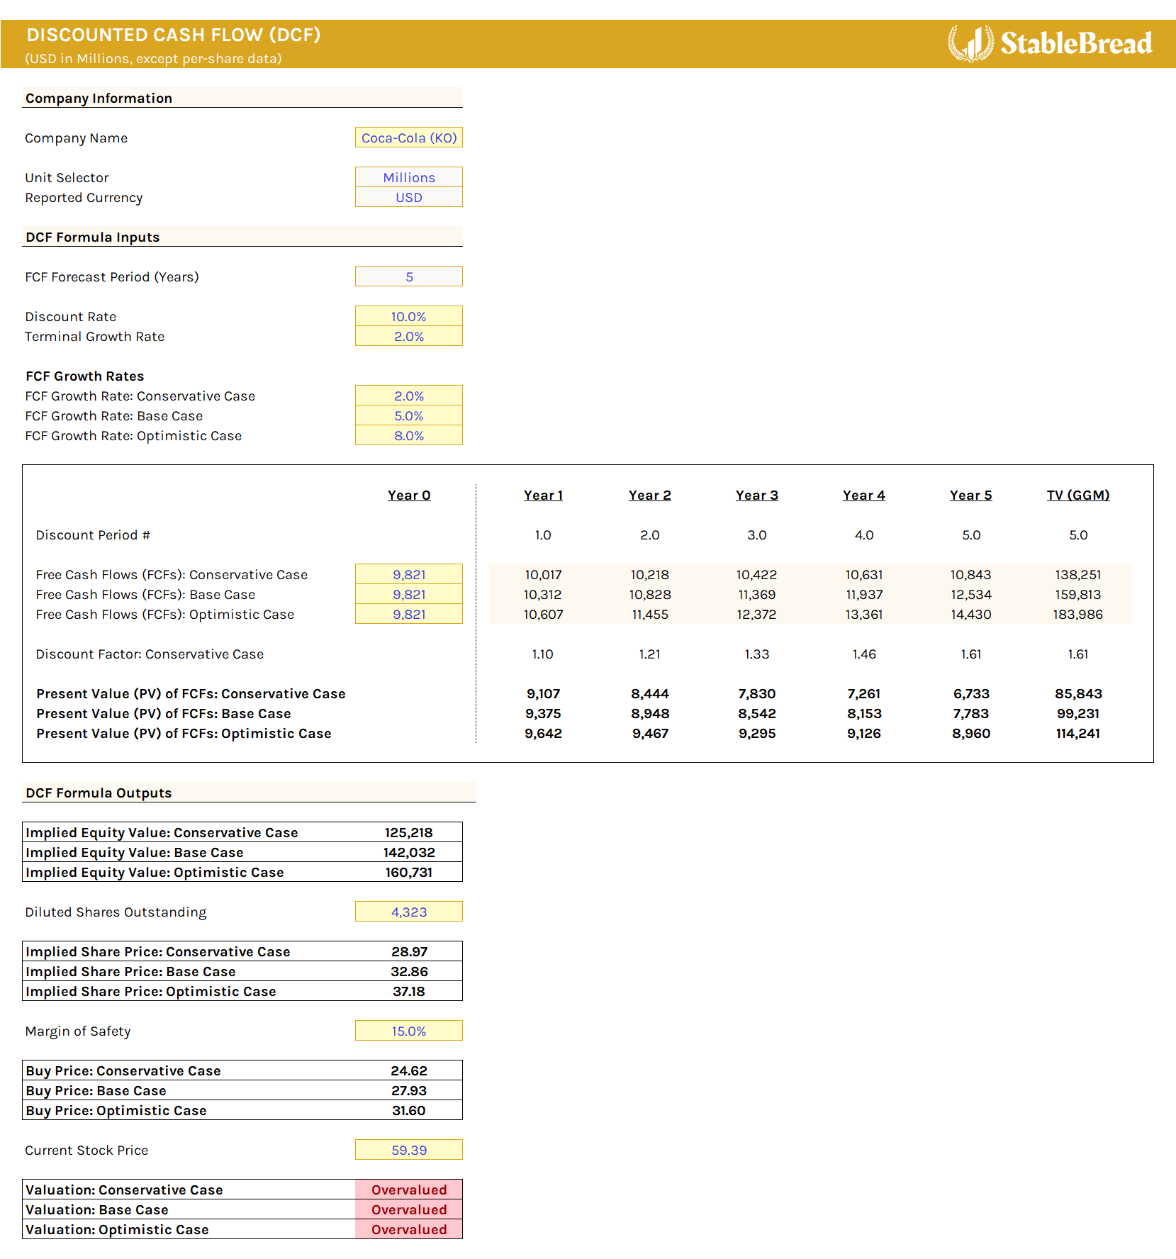The height and width of the screenshot is (1259, 1176).
Task: Open the Reported Currency dropdown showing USD
Action: pyautogui.click(x=408, y=198)
